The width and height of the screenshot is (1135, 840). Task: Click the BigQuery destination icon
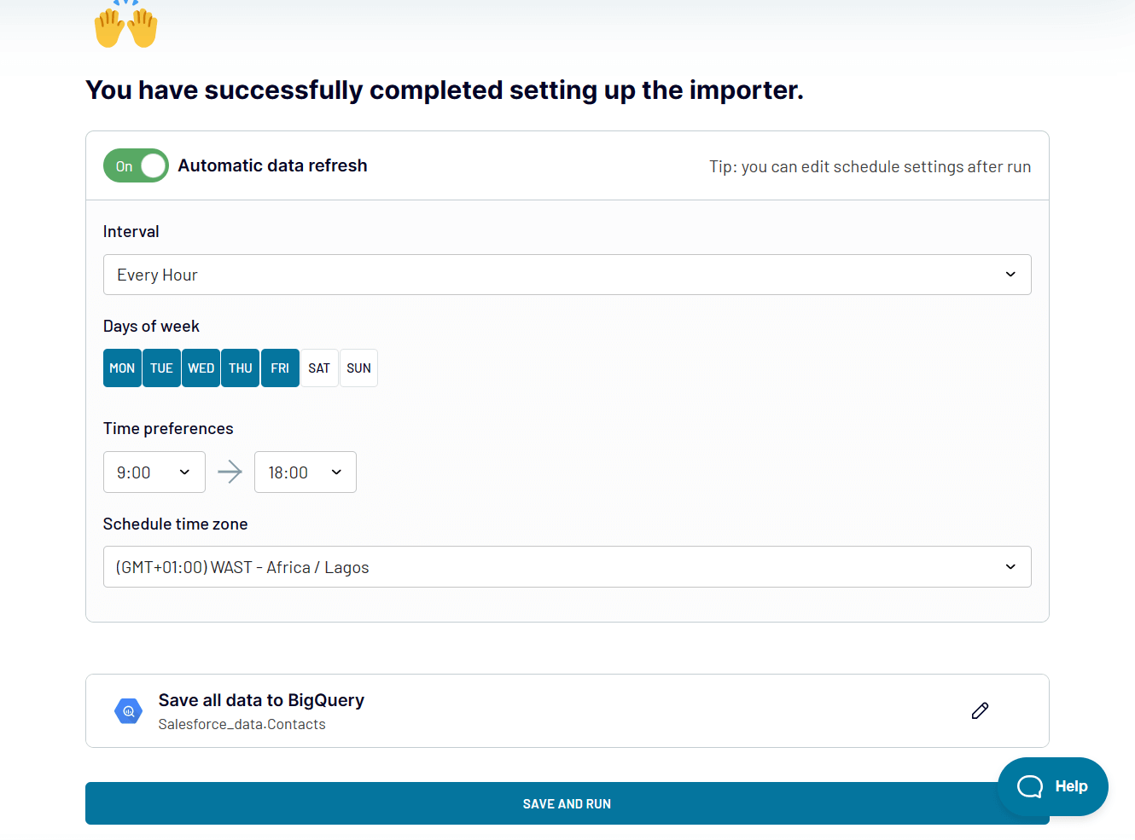128,710
